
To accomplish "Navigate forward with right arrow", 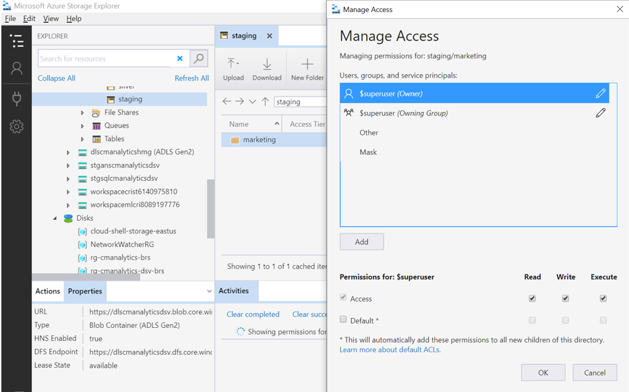I will [x=239, y=101].
